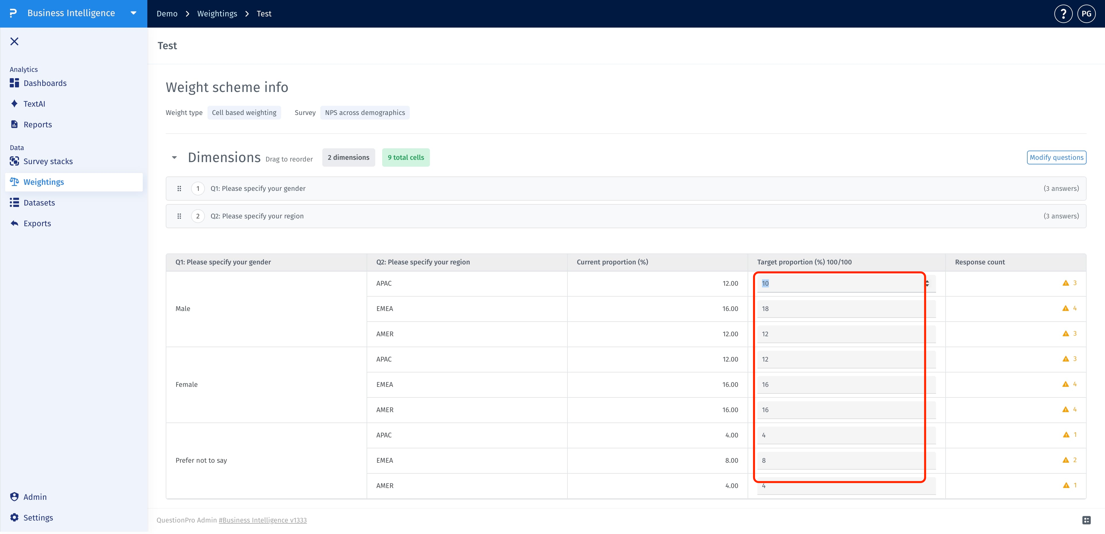Expand the Business Intelligence product dropdown
The image size is (1105, 534).
[x=134, y=13]
